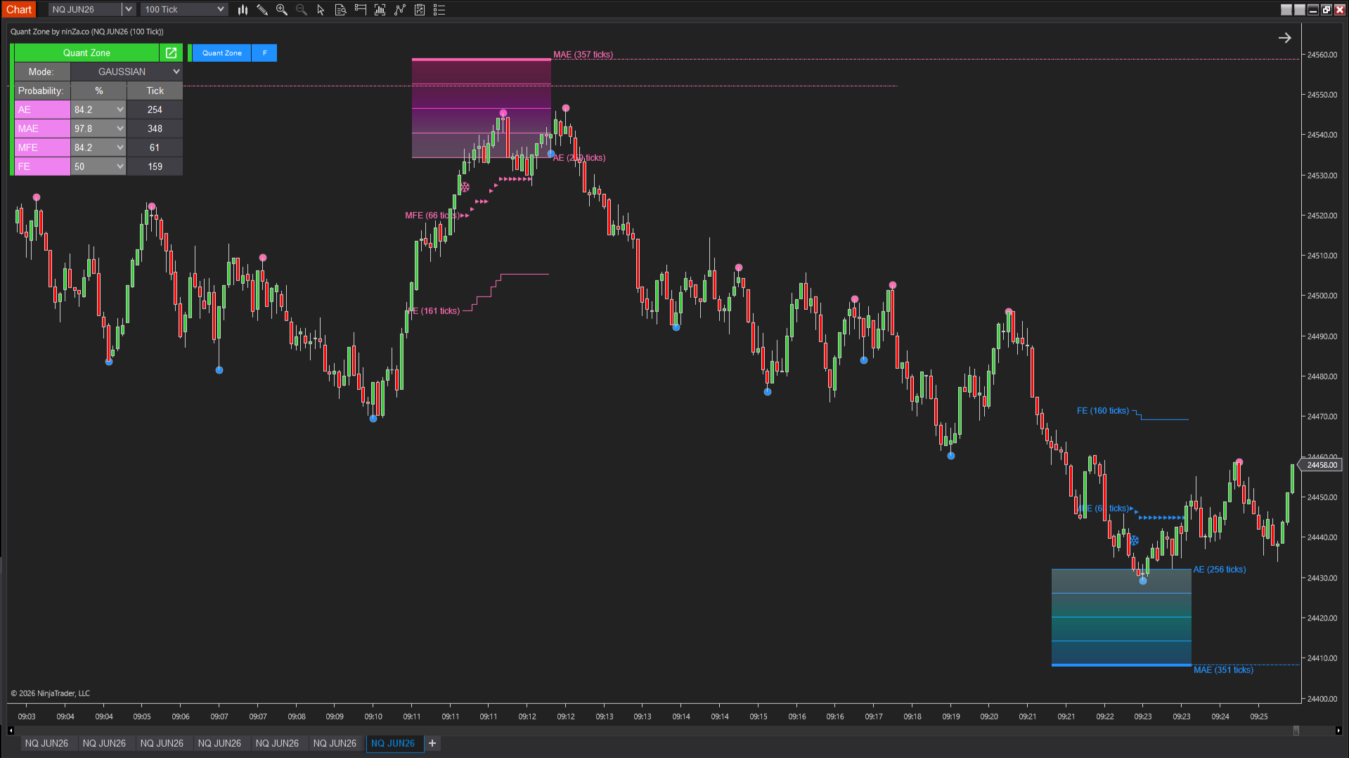Toggle the blue Quant Zone button
Viewport: 1349px width, 758px height.
point(221,53)
